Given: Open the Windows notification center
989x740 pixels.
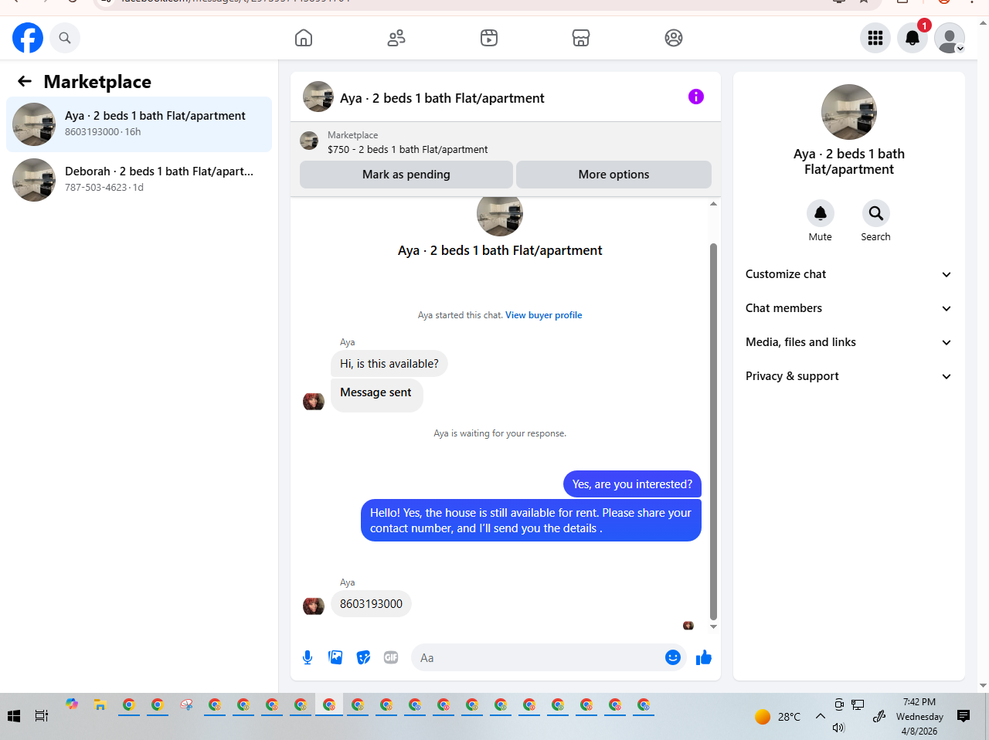Looking at the screenshot, I should (x=964, y=716).
